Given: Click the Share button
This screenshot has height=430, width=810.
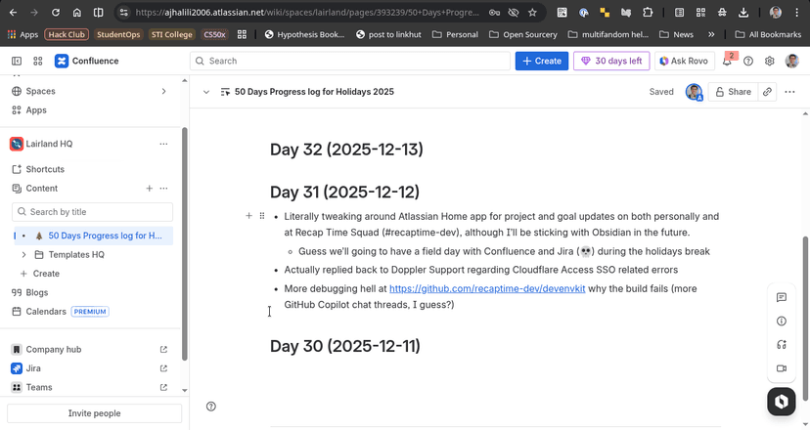Looking at the screenshot, I should [x=733, y=92].
